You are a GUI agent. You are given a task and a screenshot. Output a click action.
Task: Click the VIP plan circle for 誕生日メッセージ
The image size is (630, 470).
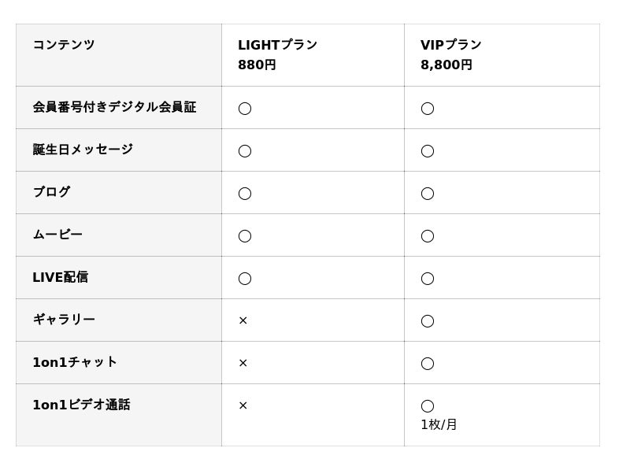point(428,150)
